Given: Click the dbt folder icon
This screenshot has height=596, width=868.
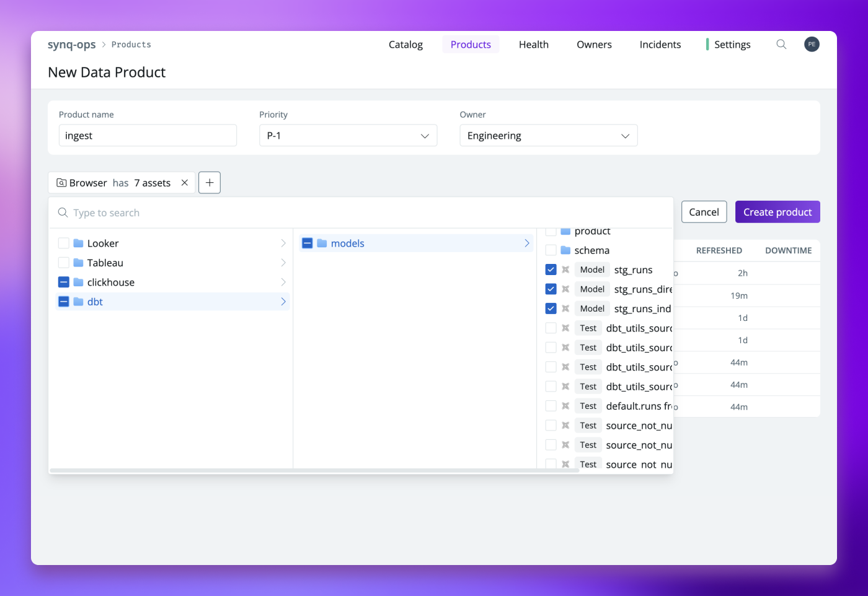Looking at the screenshot, I should coord(78,302).
